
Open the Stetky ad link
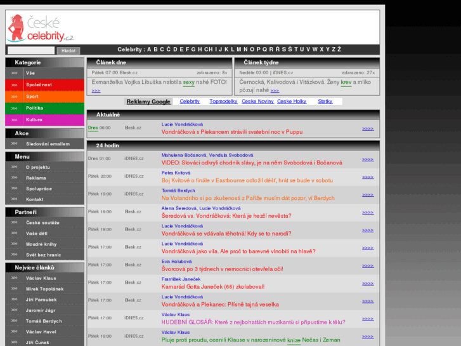(x=325, y=102)
